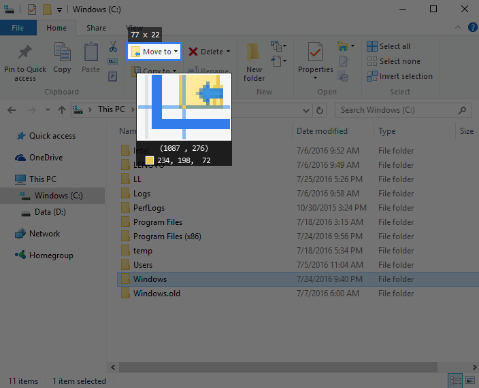Image resolution: width=479 pixels, height=388 pixels.
Task: Click the Select all icon
Action: pos(371,46)
